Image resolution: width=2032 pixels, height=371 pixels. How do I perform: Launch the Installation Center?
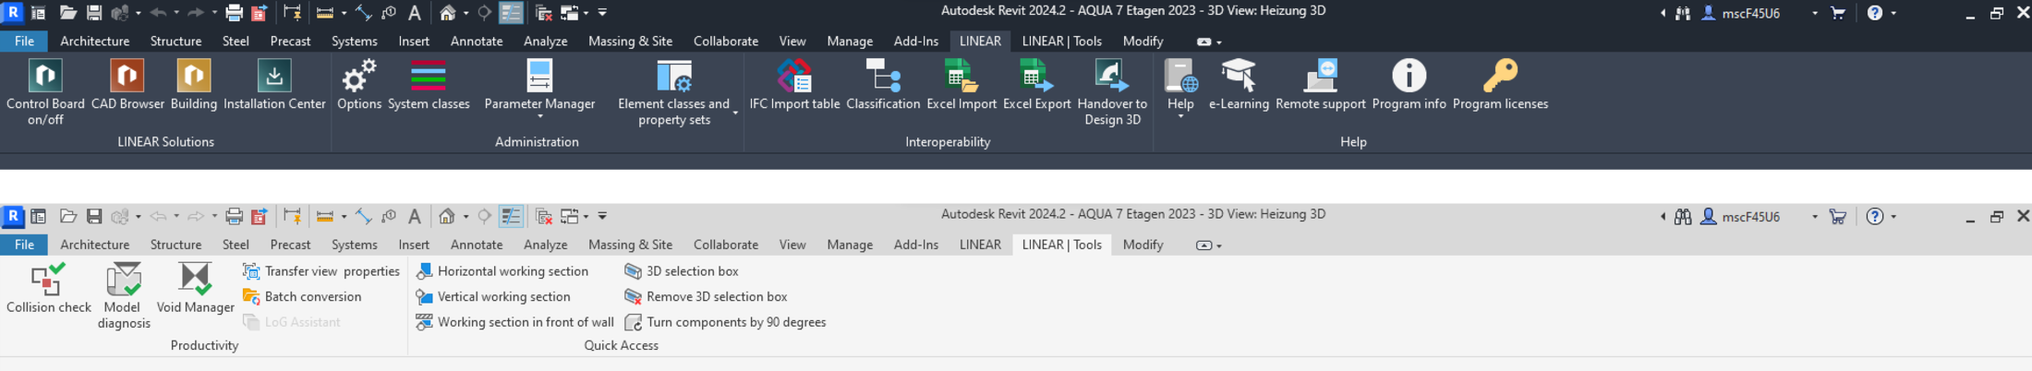pyautogui.click(x=274, y=85)
